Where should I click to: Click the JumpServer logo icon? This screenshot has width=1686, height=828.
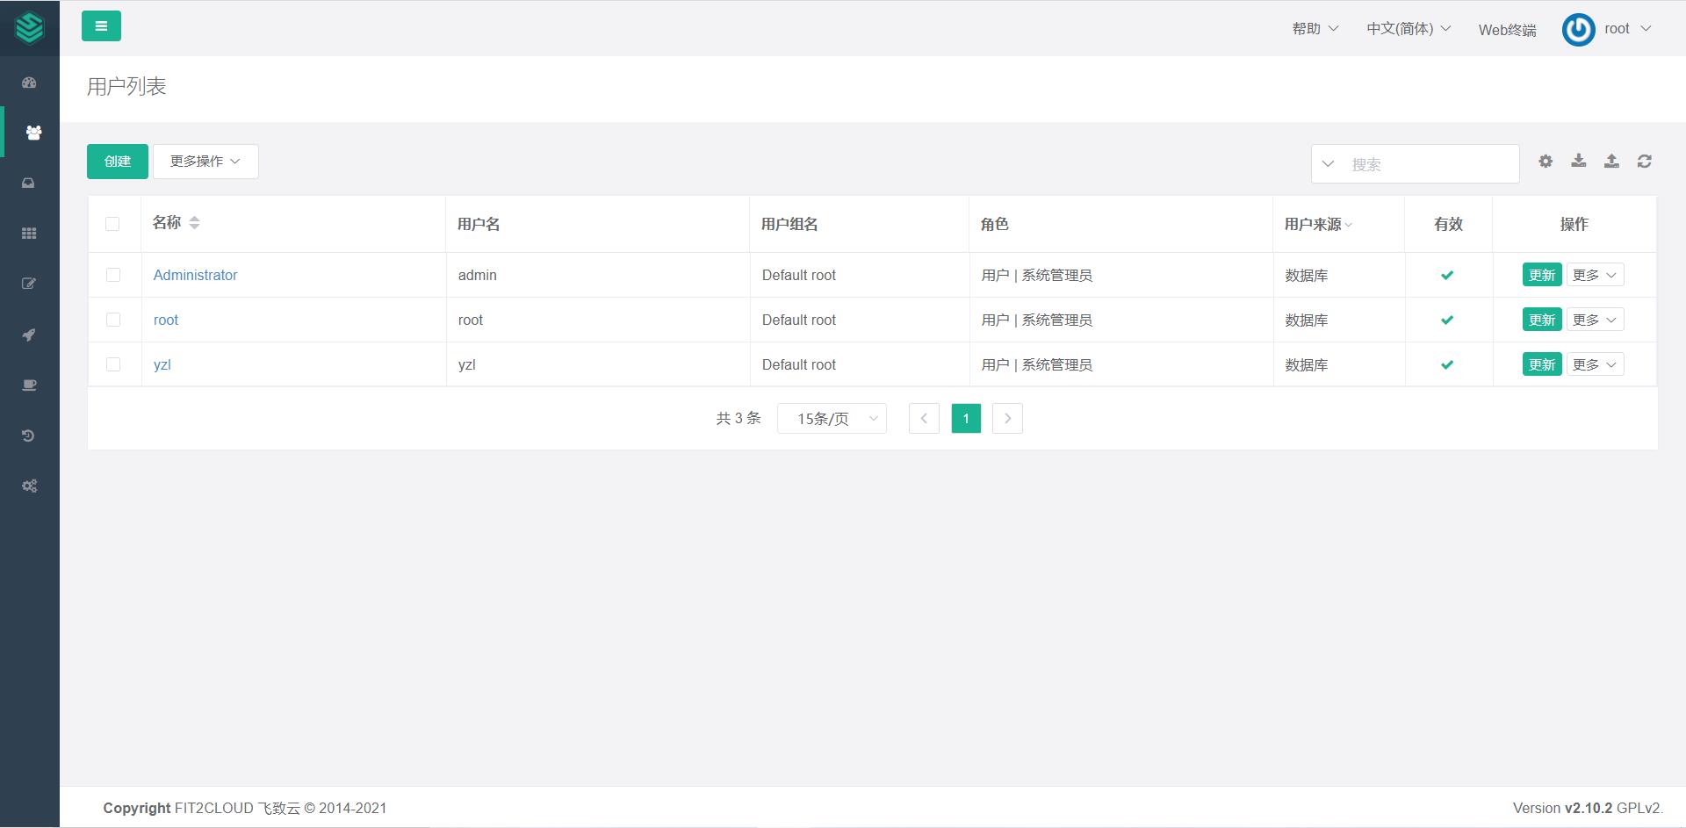pyautogui.click(x=30, y=28)
